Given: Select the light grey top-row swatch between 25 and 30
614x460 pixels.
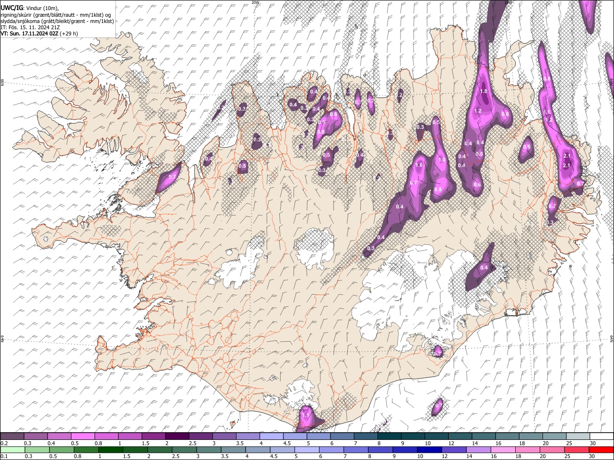Looking at the screenshot, I should point(578,436).
